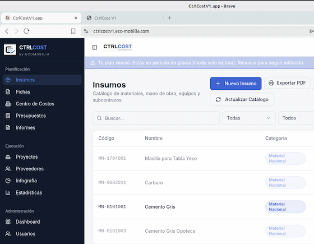View site settings icon in address bar

86,31
